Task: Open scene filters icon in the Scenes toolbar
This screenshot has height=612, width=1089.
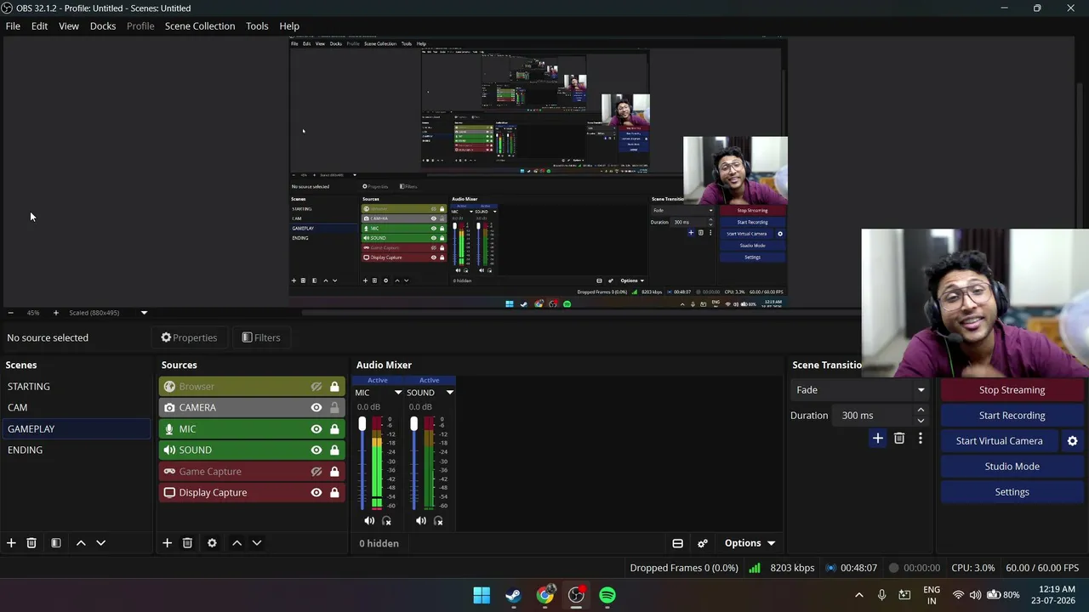Action: [x=56, y=543]
